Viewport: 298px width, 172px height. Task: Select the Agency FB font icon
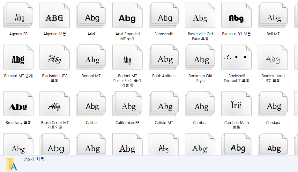[18, 15]
